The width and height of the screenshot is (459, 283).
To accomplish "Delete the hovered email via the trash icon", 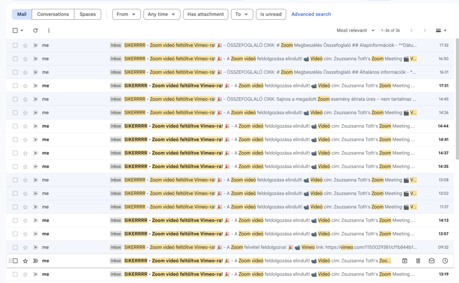I will (x=418, y=260).
